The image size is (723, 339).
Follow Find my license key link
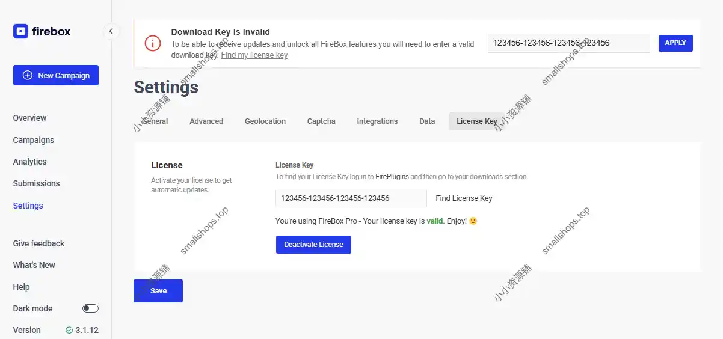coord(254,55)
